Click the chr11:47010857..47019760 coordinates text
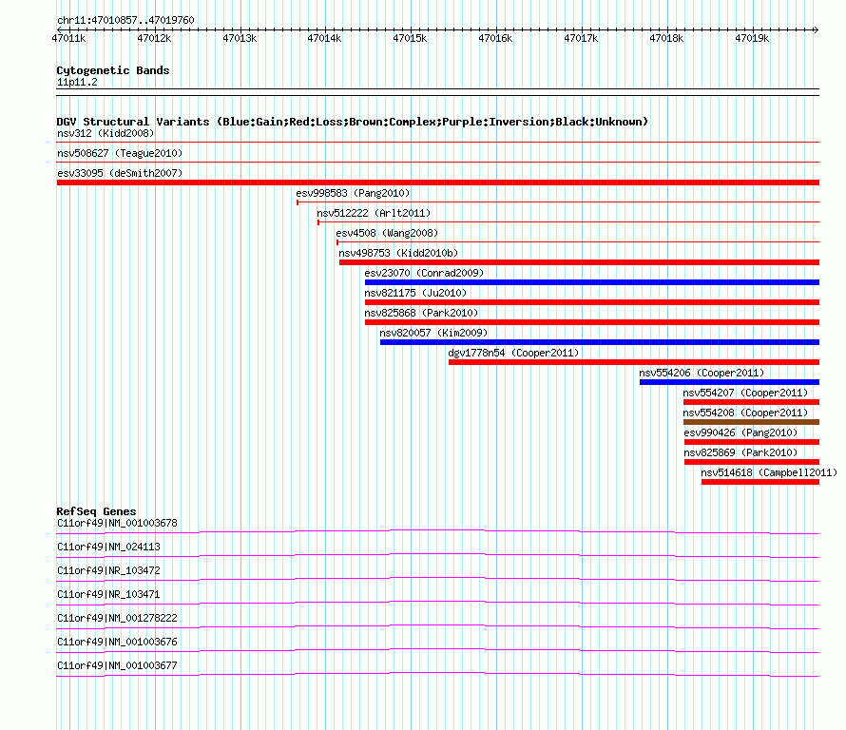This screenshot has width=846, height=730. 125,20
